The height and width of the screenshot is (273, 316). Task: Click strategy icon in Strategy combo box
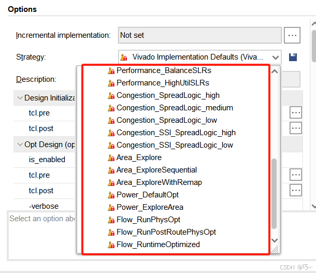tap(124, 57)
